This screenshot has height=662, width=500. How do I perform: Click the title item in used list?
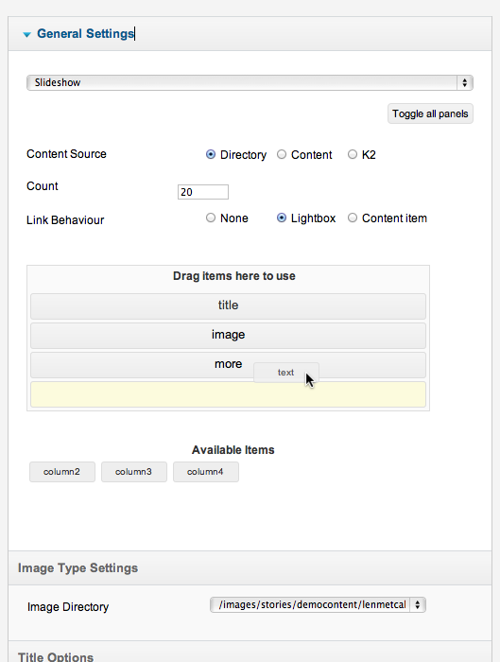click(x=229, y=306)
